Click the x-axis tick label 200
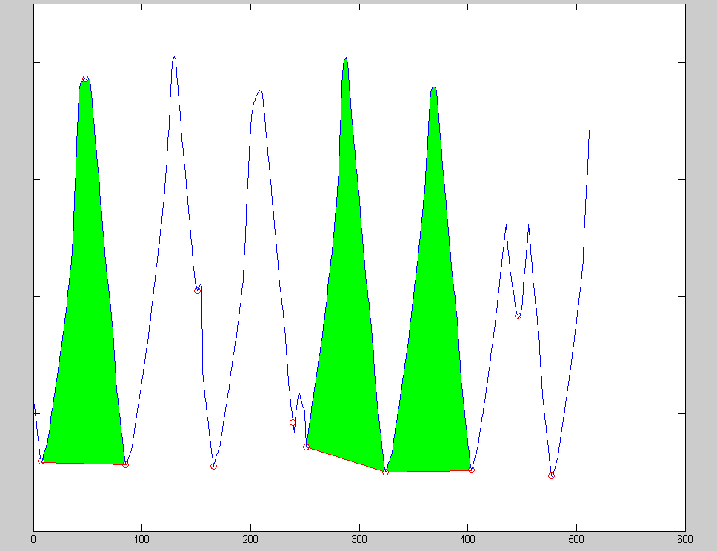The image size is (717, 551). (251, 541)
